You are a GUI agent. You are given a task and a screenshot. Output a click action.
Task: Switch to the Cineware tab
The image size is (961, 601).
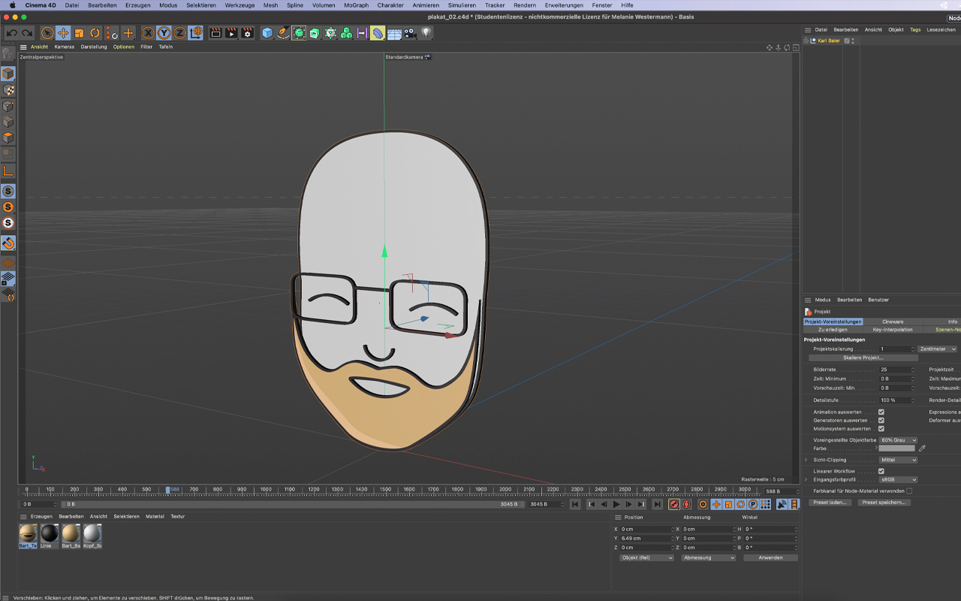(893, 322)
